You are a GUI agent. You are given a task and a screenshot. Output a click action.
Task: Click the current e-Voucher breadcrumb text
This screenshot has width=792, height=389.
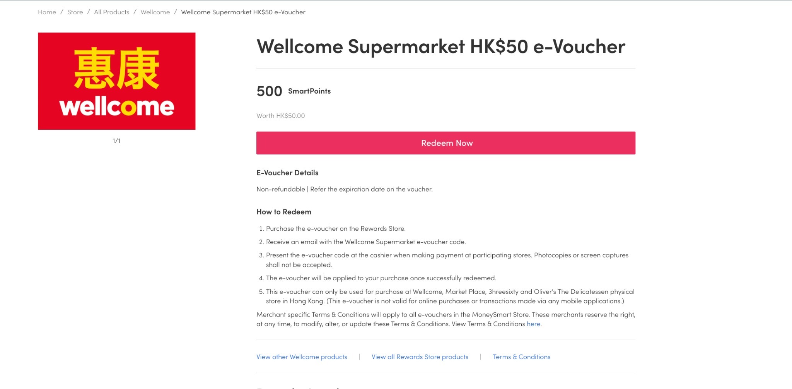tap(243, 12)
